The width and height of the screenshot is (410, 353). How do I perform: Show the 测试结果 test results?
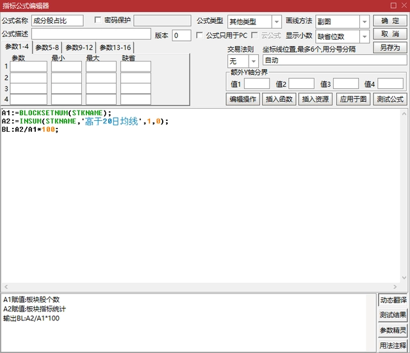(393, 315)
